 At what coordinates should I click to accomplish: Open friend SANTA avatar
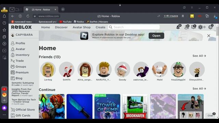pos(67,69)
